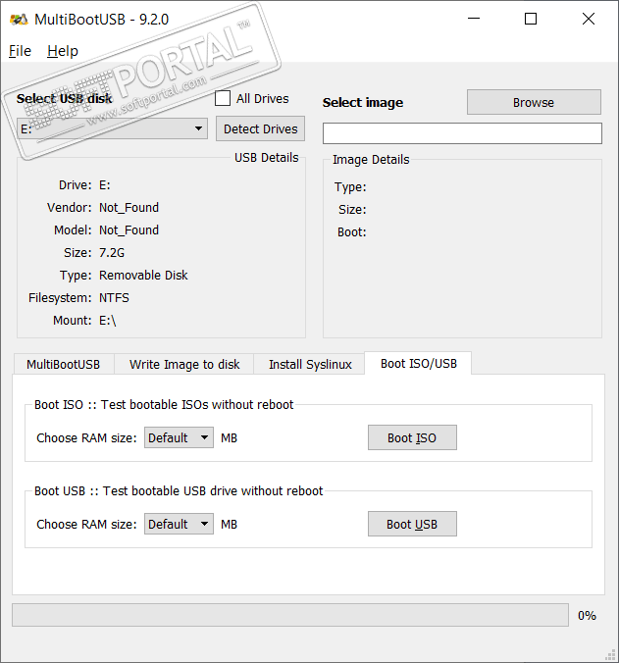Open the File menu
Viewport: 619px width, 663px height.
click(x=20, y=51)
